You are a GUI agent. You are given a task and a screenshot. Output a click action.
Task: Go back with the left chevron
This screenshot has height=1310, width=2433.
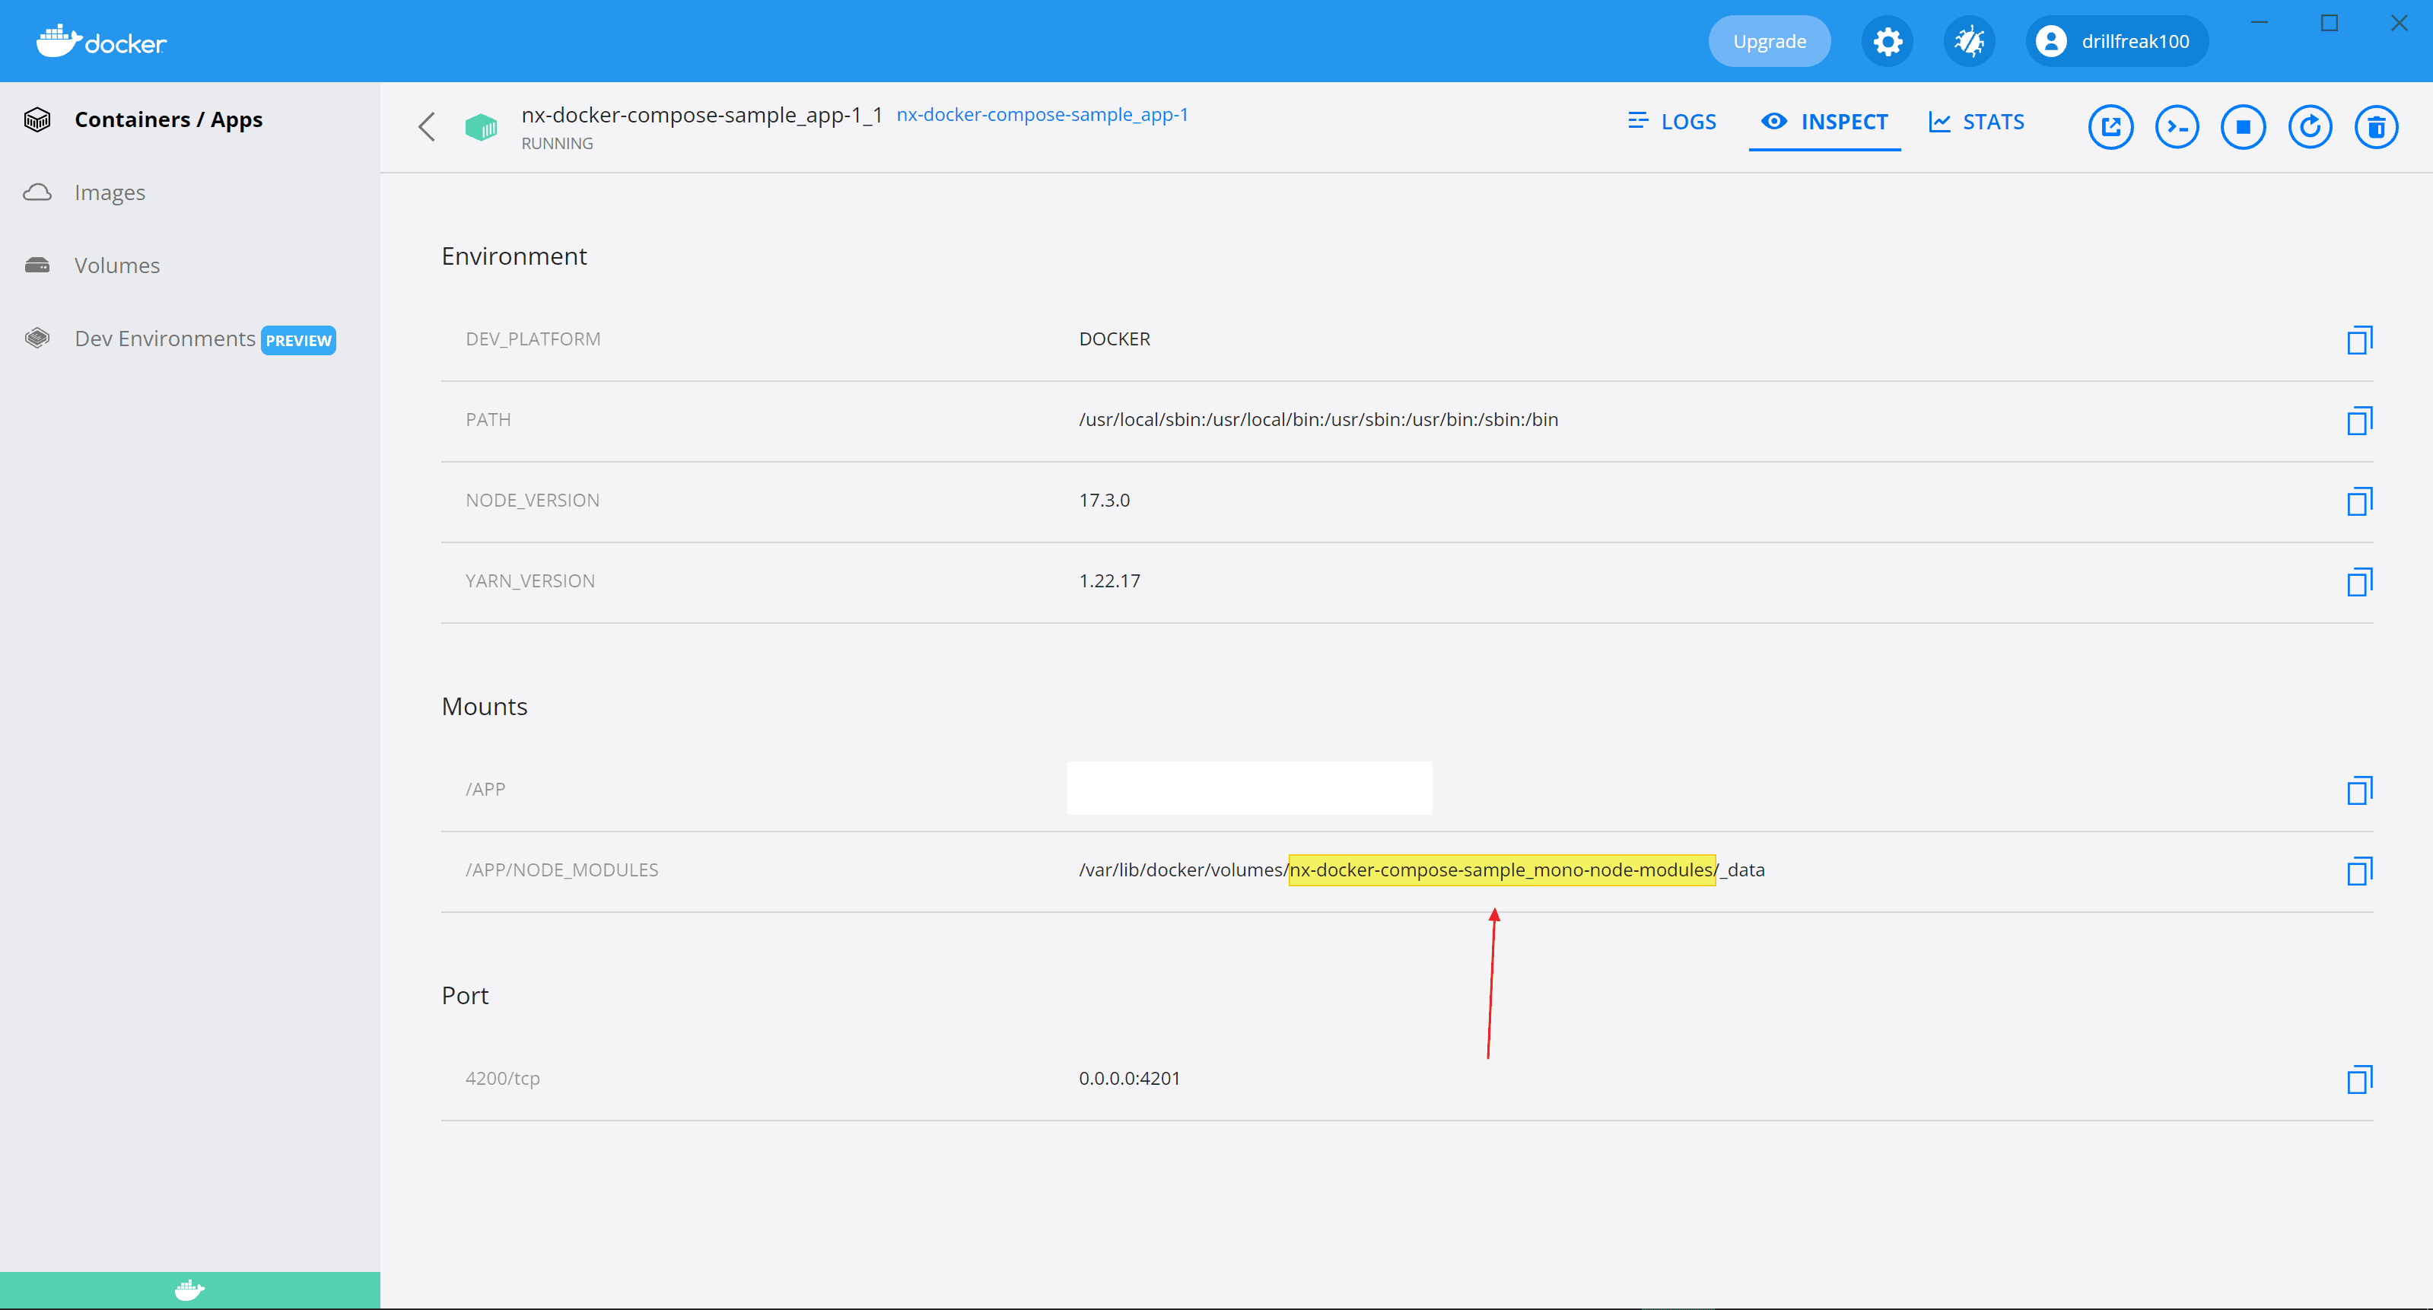(x=427, y=126)
